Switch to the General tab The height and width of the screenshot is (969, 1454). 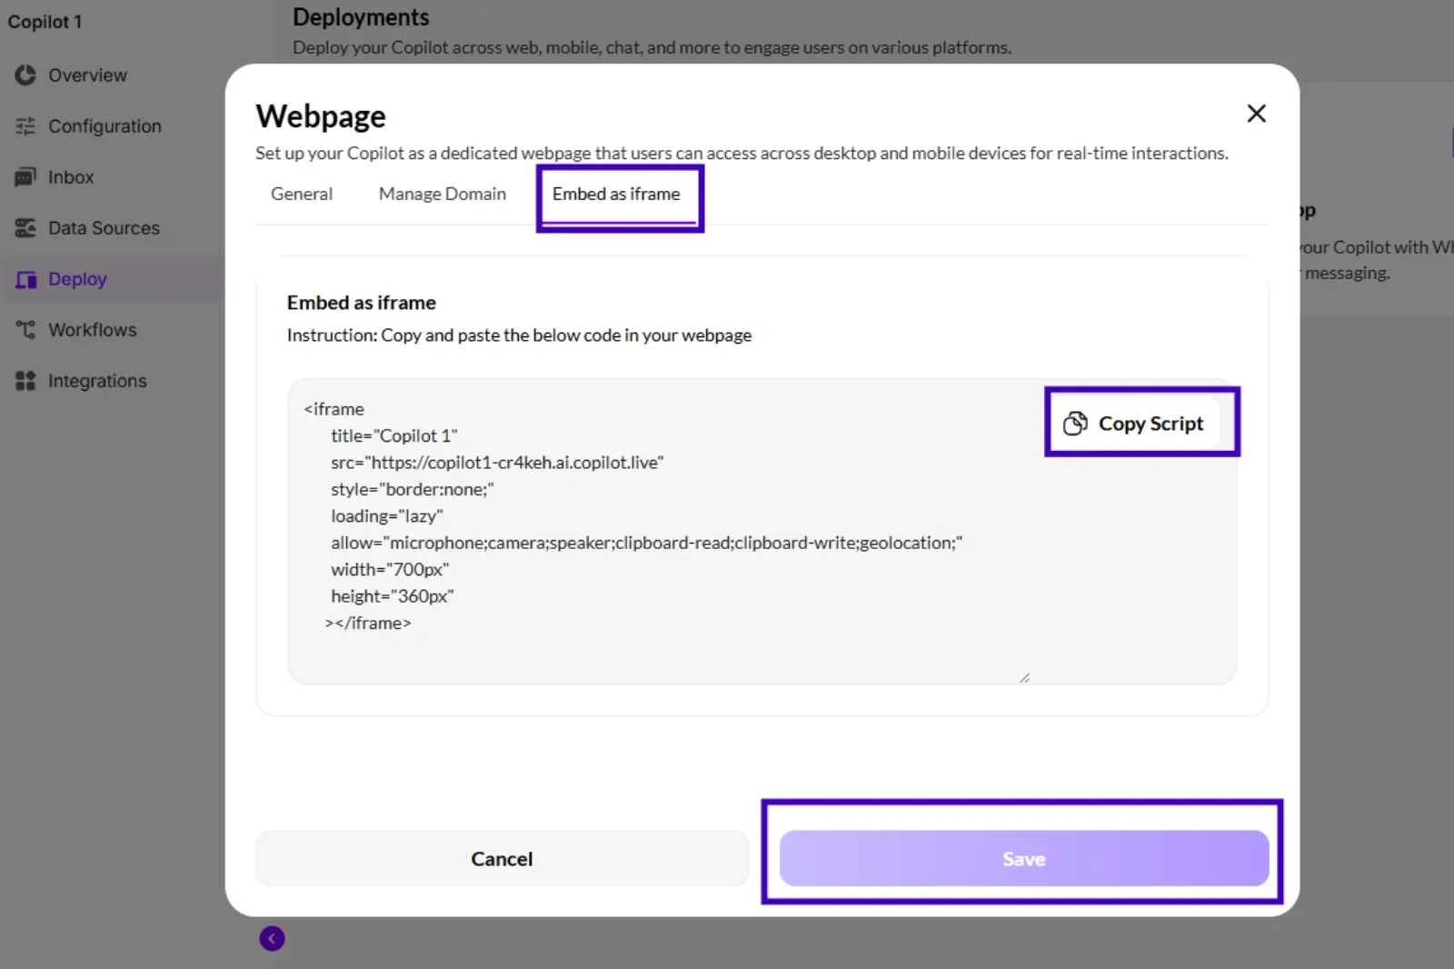point(301,194)
